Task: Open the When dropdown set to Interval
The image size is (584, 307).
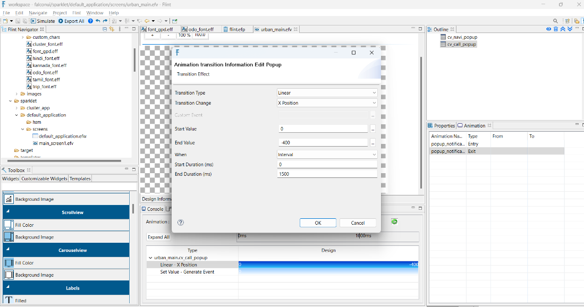Action: pyautogui.click(x=327, y=154)
